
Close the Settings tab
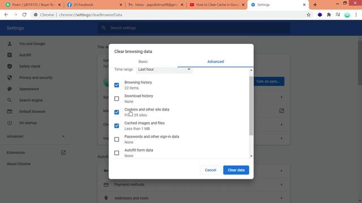(304, 5)
